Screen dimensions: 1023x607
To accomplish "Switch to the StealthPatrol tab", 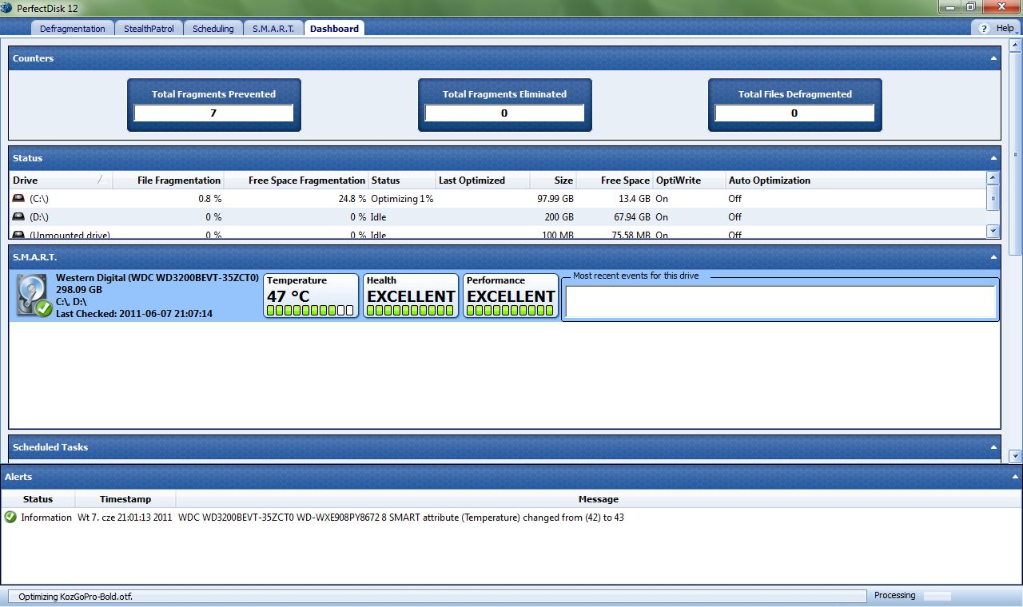I will click(x=149, y=29).
